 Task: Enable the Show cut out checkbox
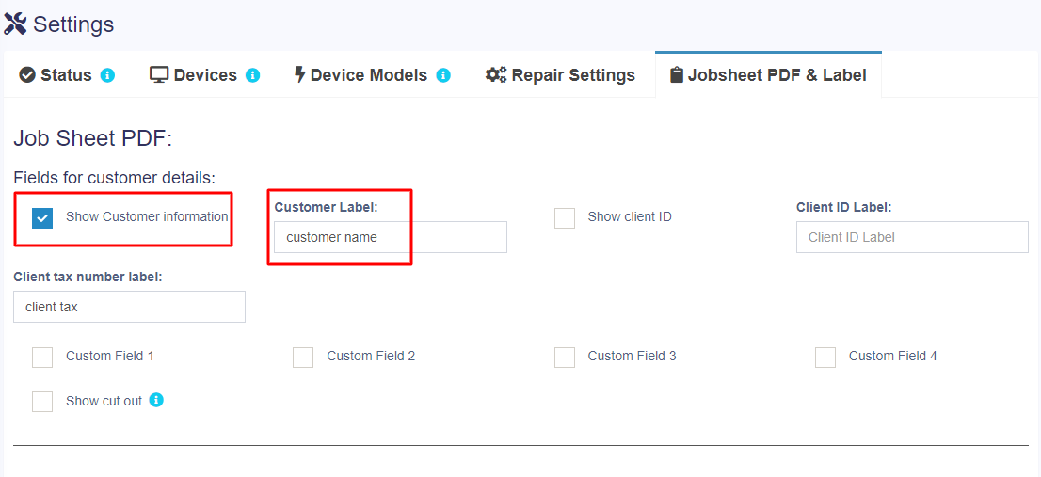click(x=42, y=402)
